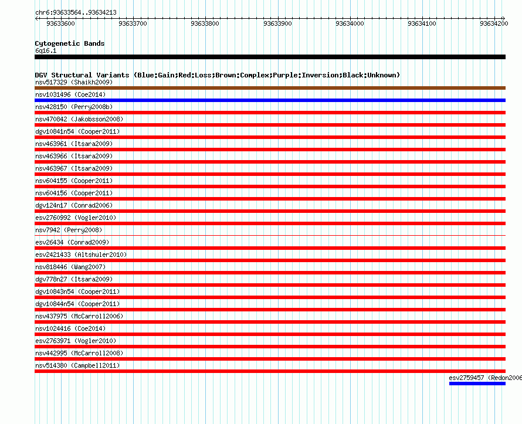522x424 pixels.
Task: Click ruler position 93633900
Action: [277, 23]
